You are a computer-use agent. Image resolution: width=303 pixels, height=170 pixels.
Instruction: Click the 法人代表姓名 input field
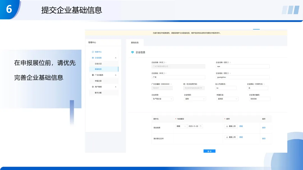(x=226, y=88)
